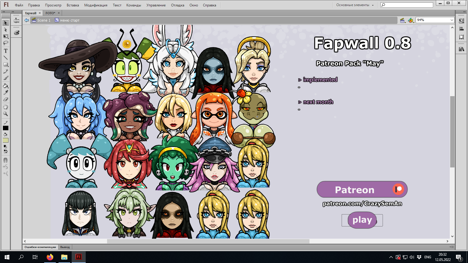Open the Справка menu
468x263 pixels.
(209, 5)
